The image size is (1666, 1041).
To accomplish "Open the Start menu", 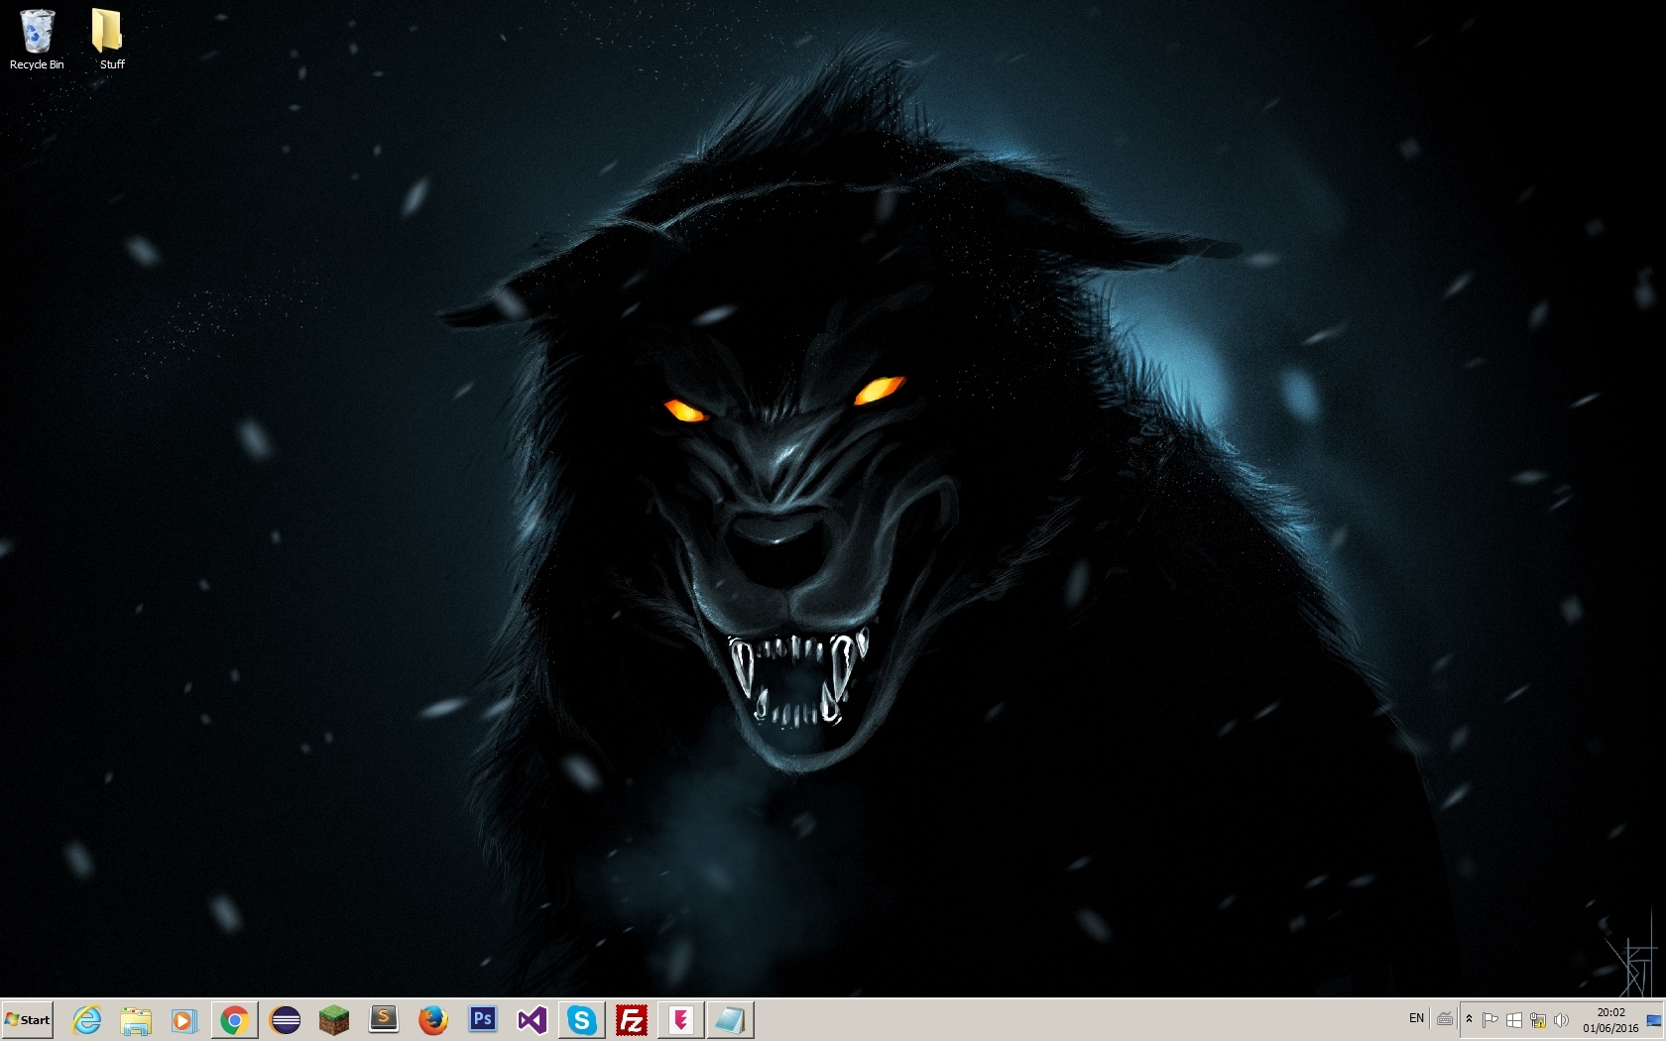I will tap(27, 1019).
